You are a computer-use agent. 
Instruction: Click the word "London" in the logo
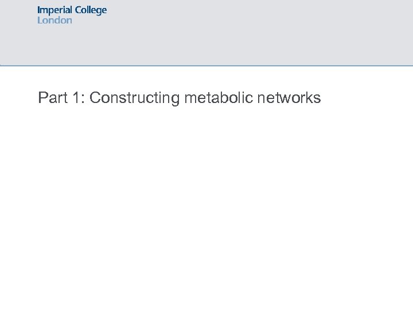(54, 20)
